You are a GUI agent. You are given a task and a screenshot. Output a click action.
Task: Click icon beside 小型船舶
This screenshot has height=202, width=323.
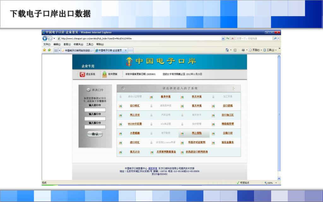[x=120, y=134]
